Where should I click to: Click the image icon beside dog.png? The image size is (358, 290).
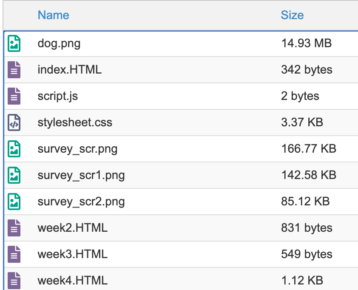14,43
